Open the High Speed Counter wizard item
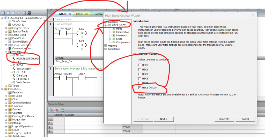265x137 pixels. pos(27,59)
